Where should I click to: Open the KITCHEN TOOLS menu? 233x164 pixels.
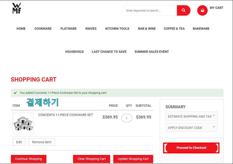(x=117, y=29)
